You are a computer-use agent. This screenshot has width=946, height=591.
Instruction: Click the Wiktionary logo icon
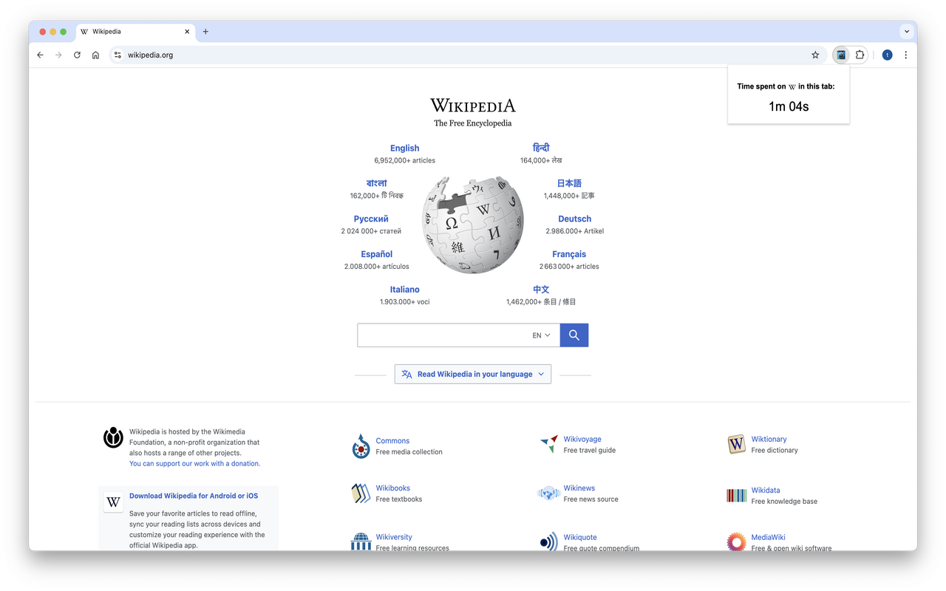tap(736, 444)
